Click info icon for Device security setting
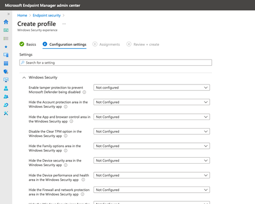Viewport: 255px width, 204px height. (65, 165)
